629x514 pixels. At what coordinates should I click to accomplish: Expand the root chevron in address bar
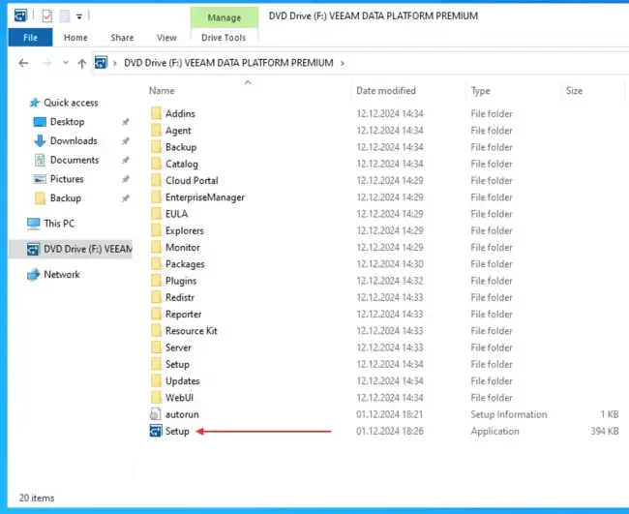(115, 63)
